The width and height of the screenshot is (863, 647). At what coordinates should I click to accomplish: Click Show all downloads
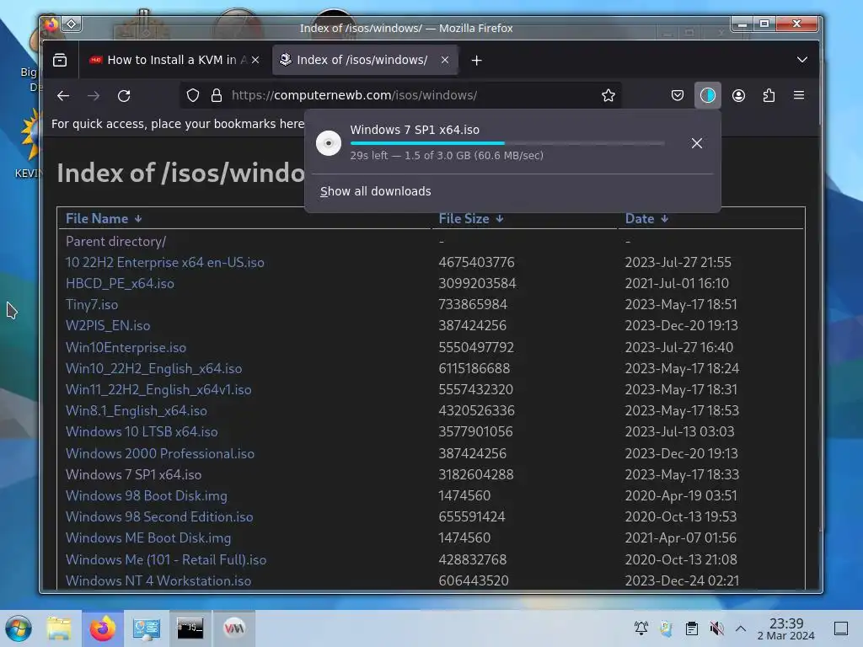pos(375,191)
